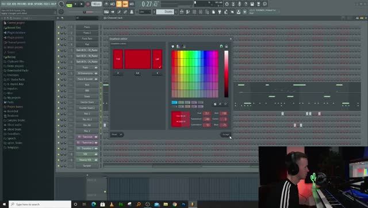The height and width of the screenshot is (208, 368).
Task: Toggle the typing keyboard to piano icon
Action: tap(106, 11)
